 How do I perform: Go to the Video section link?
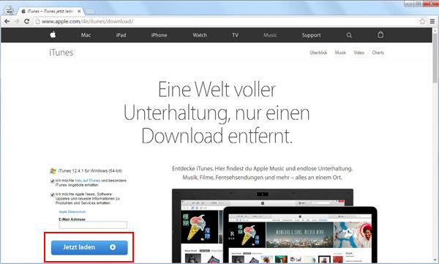(359, 53)
